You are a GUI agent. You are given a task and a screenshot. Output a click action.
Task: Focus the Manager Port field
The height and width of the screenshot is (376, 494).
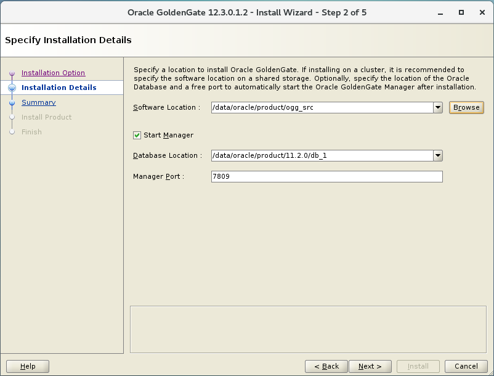pyautogui.click(x=326, y=176)
